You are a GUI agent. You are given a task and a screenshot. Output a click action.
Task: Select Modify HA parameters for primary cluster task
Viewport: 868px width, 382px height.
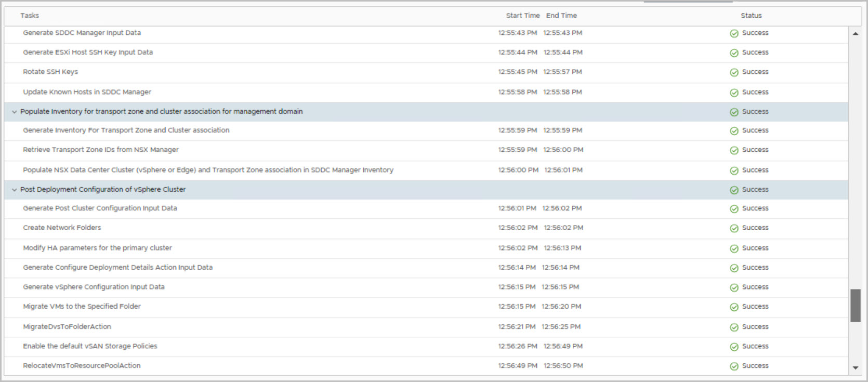(97, 248)
